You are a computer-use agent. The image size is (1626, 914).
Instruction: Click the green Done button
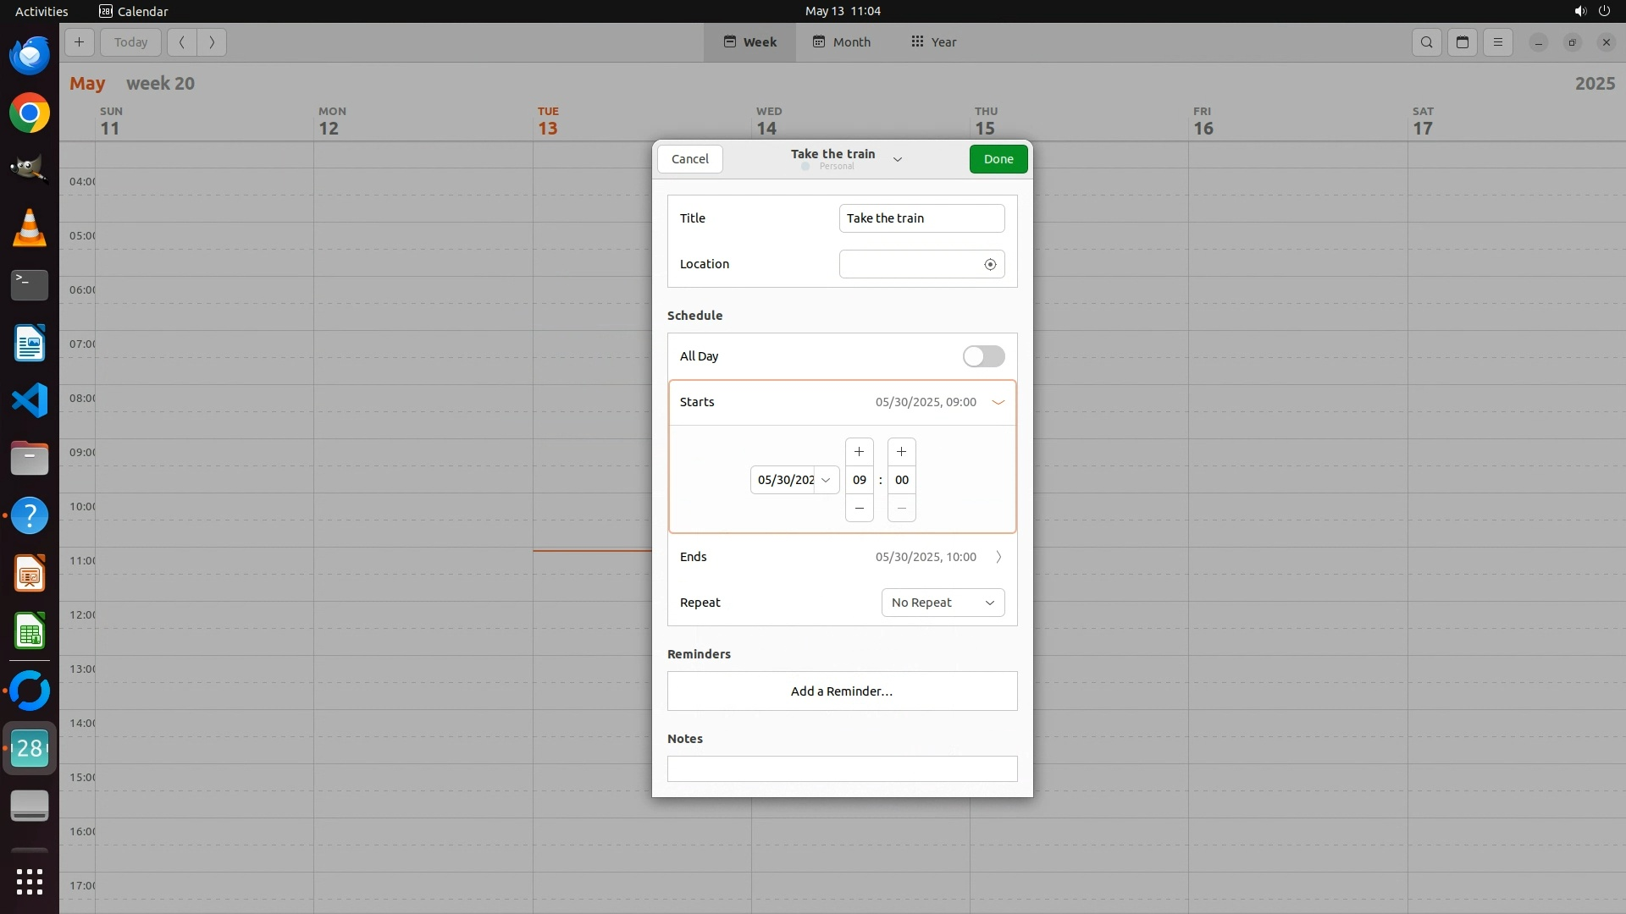coord(998,159)
